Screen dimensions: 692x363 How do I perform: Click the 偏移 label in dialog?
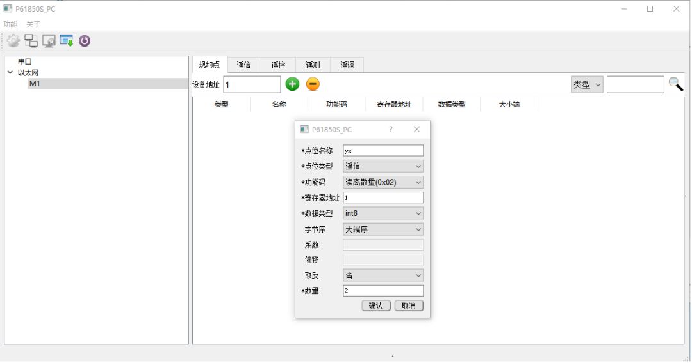pos(311,260)
